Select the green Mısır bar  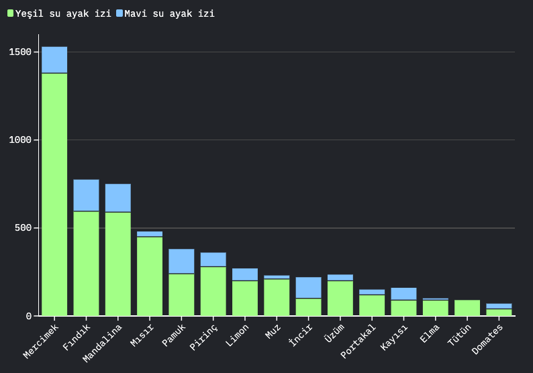point(150,276)
